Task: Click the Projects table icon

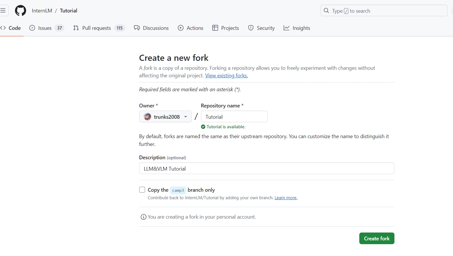Action: click(215, 28)
